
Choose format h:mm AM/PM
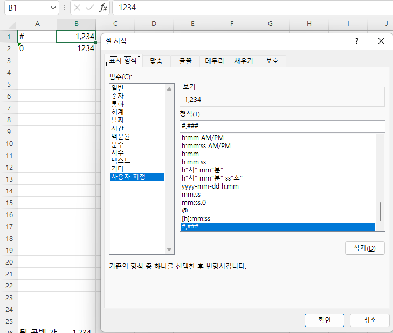278,138
